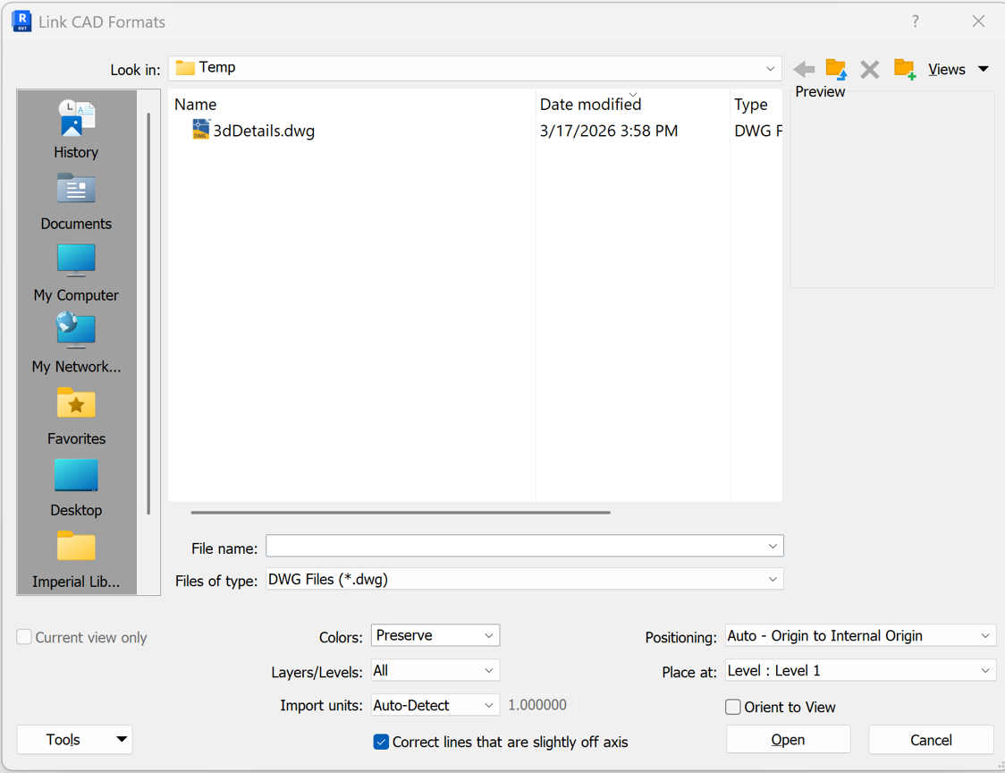Image resolution: width=1005 pixels, height=773 pixels.
Task: Open the Layers/Levels dropdown
Action: (435, 670)
